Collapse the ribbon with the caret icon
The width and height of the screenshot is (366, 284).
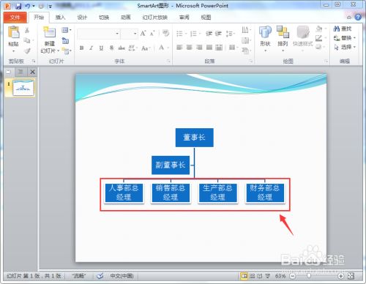(x=349, y=18)
